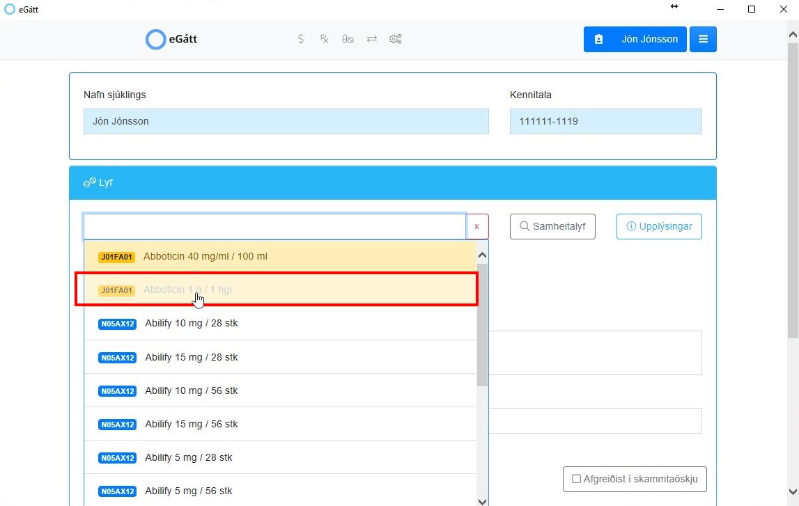Clear the drug search with the red x
Viewport: 799px width, 506px height.
pos(477,226)
